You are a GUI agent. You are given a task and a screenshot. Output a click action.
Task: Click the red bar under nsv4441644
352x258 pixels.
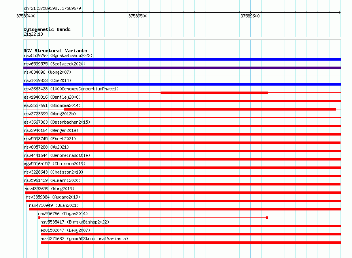coord(182,159)
